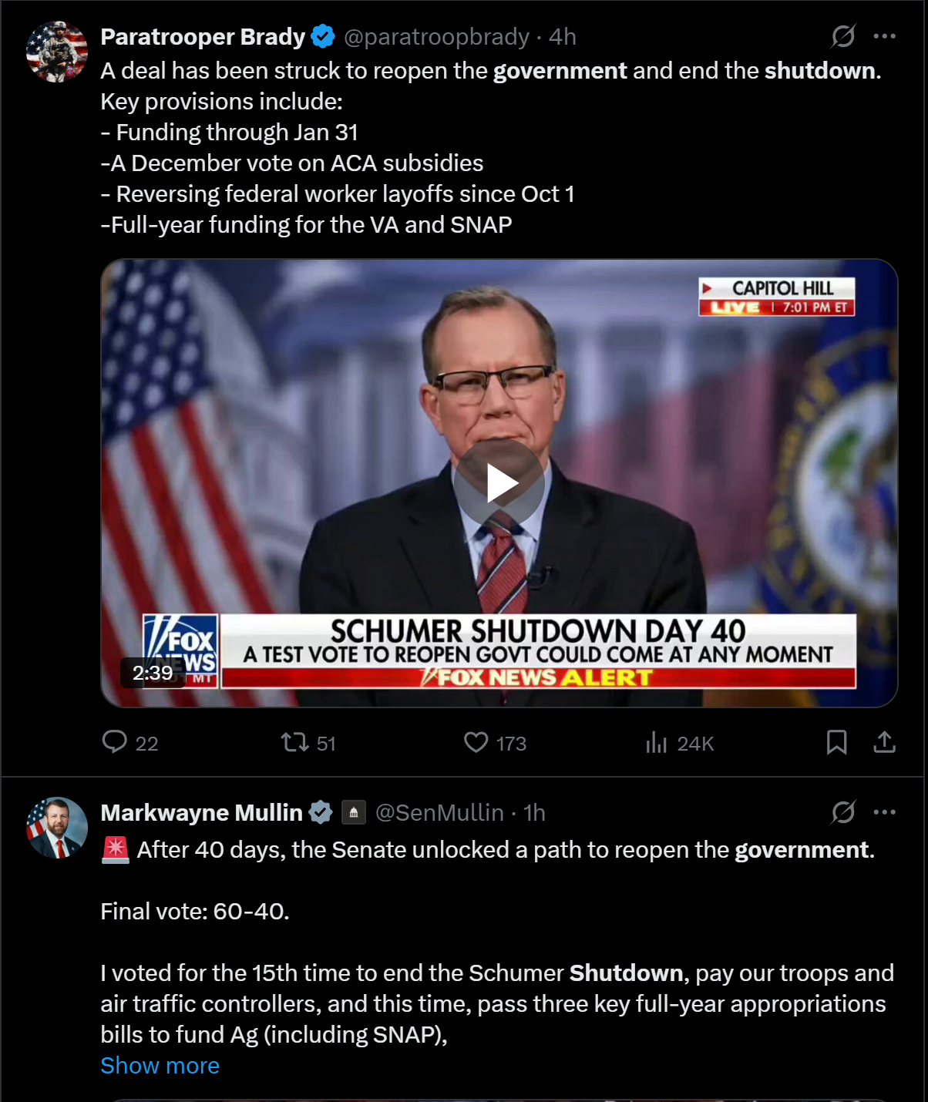Repost Paratrooper Brady's shutdown deal post
Screen dimensions: 928x1102
pos(294,742)
